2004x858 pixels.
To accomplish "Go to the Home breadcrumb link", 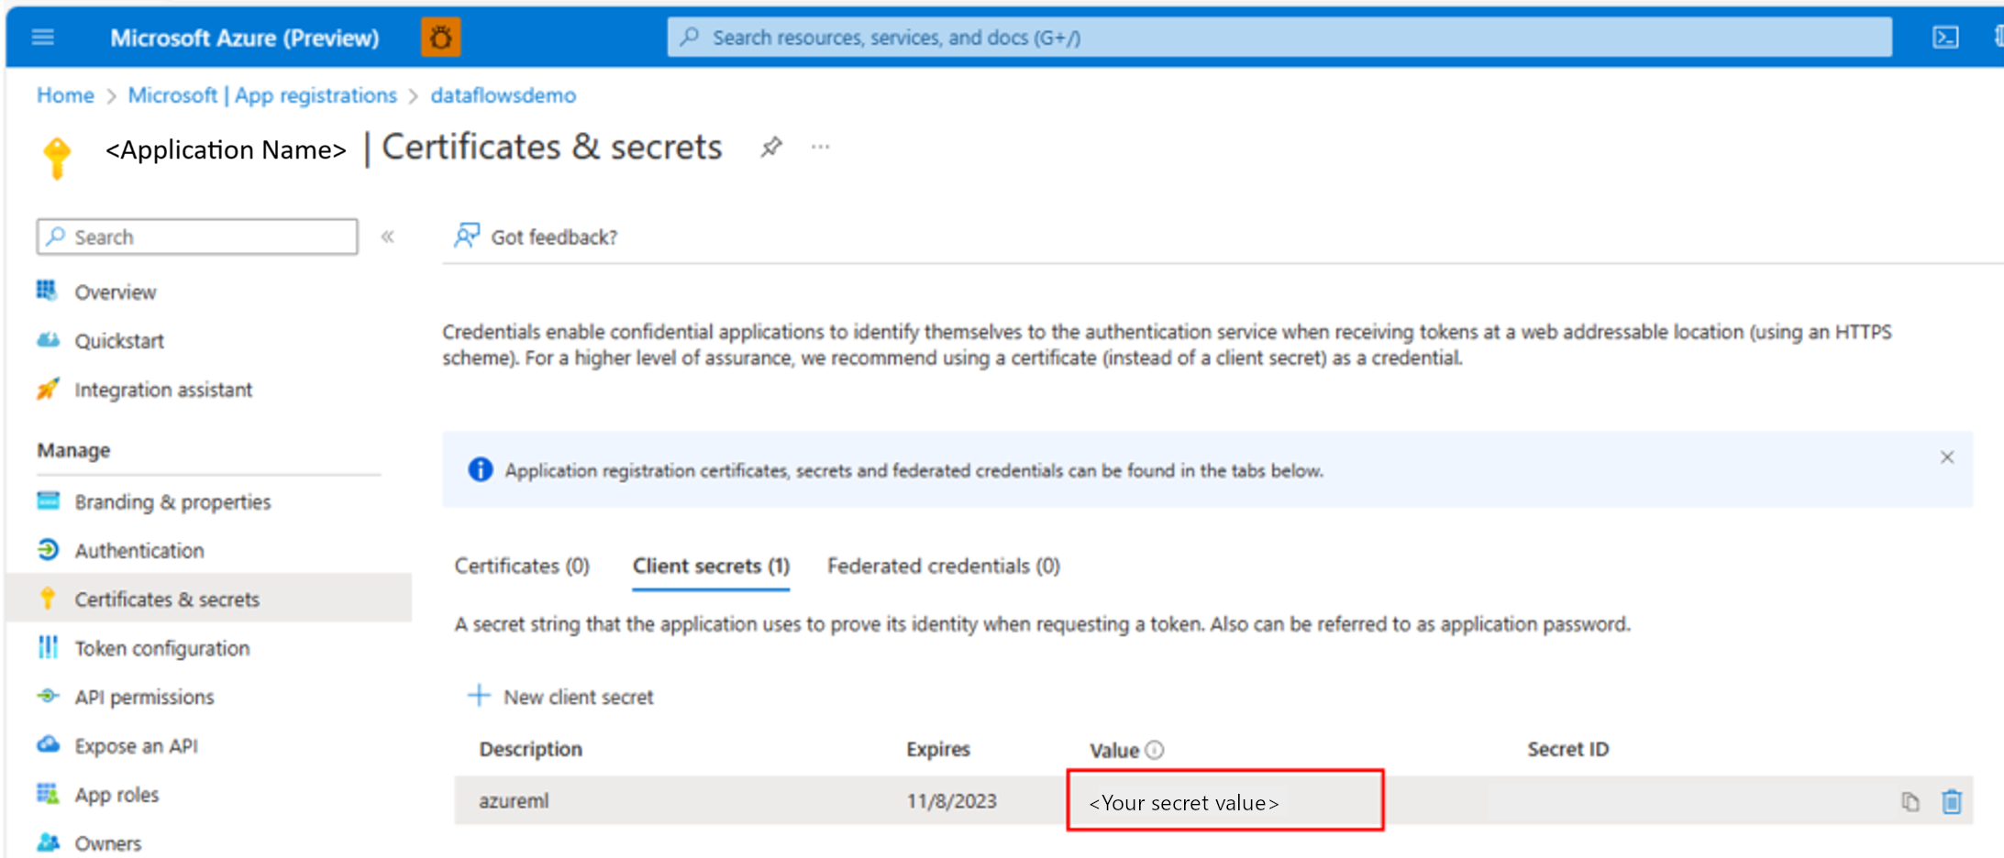I will coord(65,95).
